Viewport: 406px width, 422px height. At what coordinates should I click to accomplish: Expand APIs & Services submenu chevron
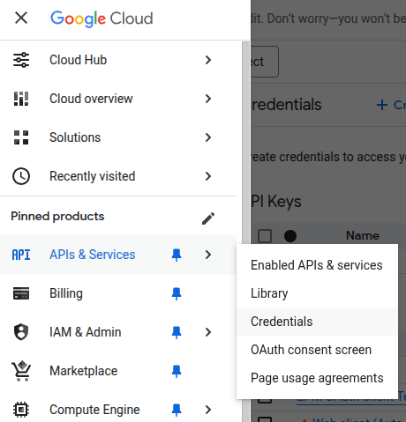(x=208, y=255)
